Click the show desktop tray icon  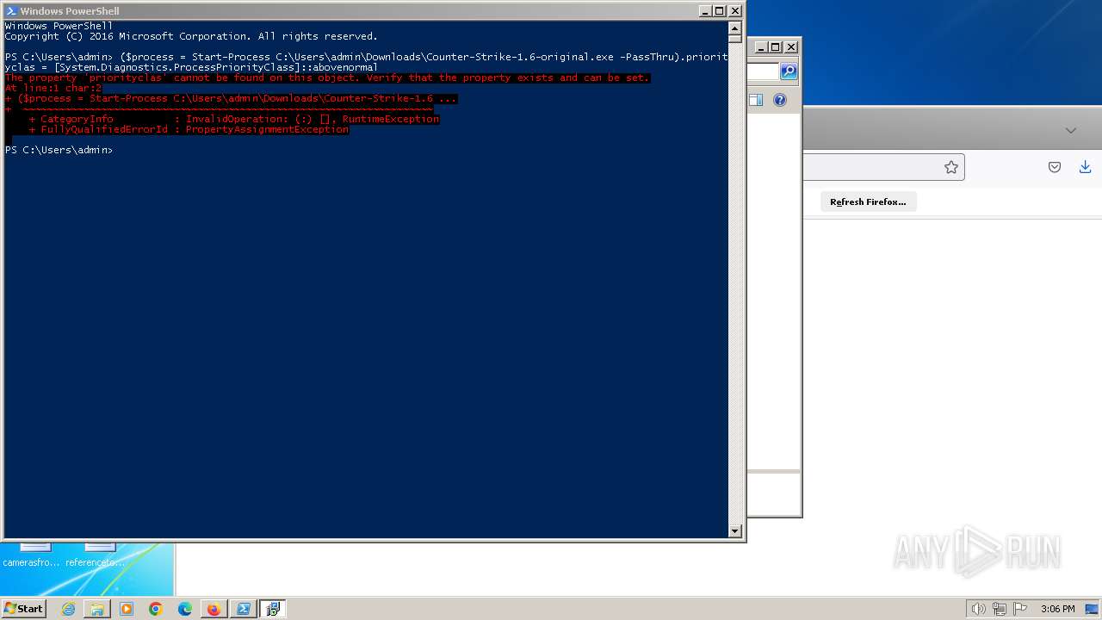coord(1092,609)
